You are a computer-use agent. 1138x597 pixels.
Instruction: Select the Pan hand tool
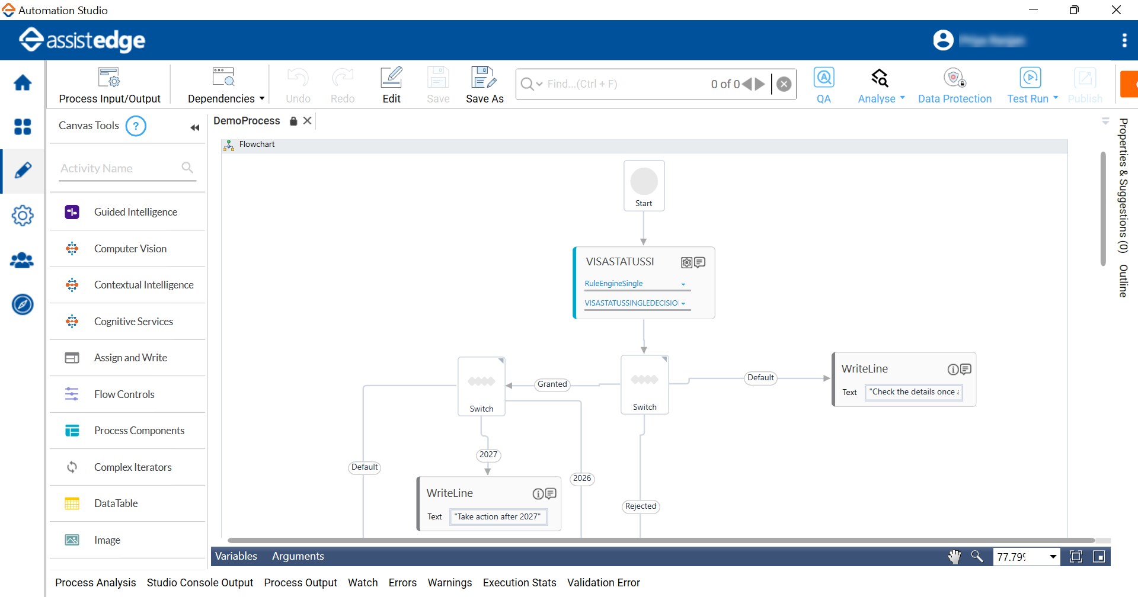954,556
